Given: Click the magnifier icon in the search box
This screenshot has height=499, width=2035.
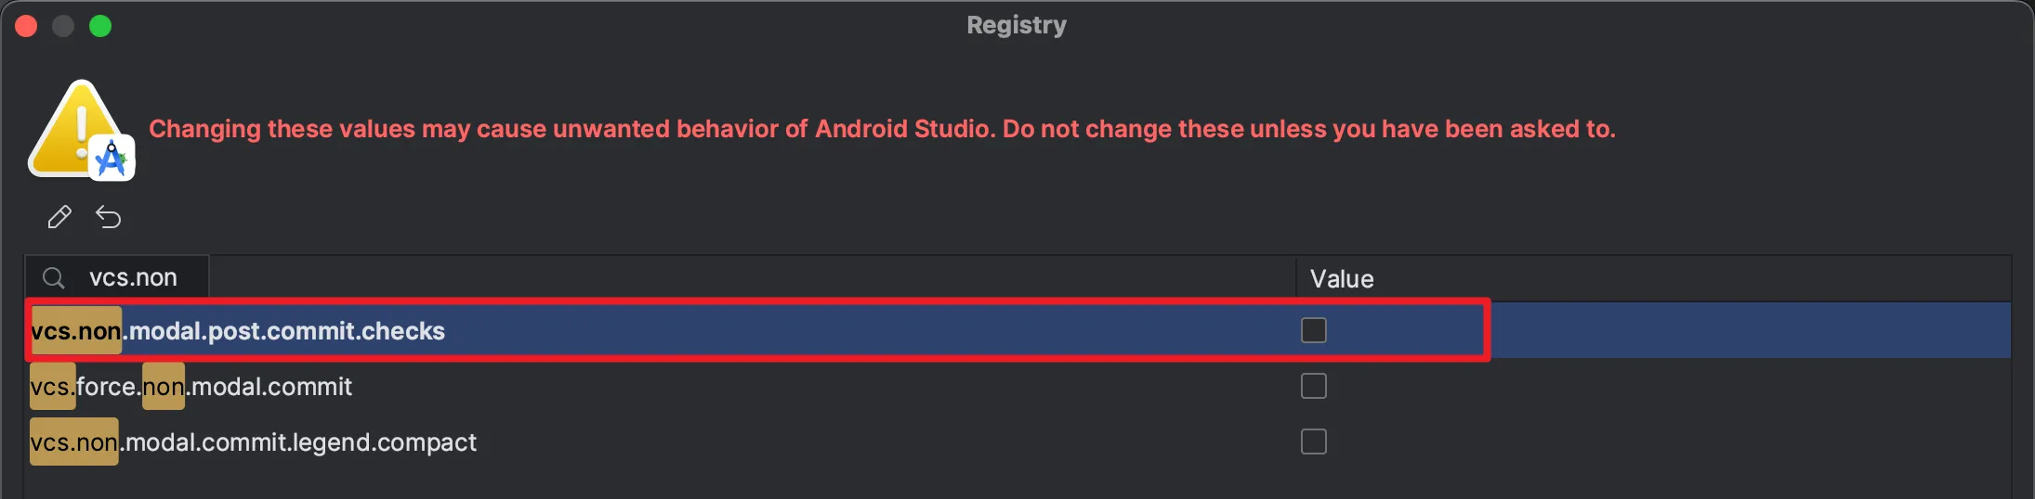Looking at the screenshot, I should coord(54,277).
